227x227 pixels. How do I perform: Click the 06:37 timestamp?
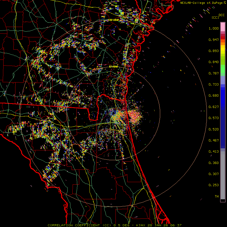pos(176,225)
